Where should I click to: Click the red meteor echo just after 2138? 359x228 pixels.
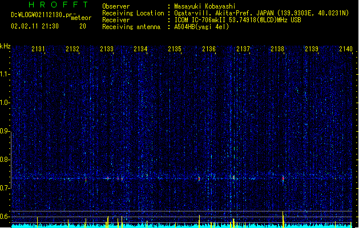point(283,178)
